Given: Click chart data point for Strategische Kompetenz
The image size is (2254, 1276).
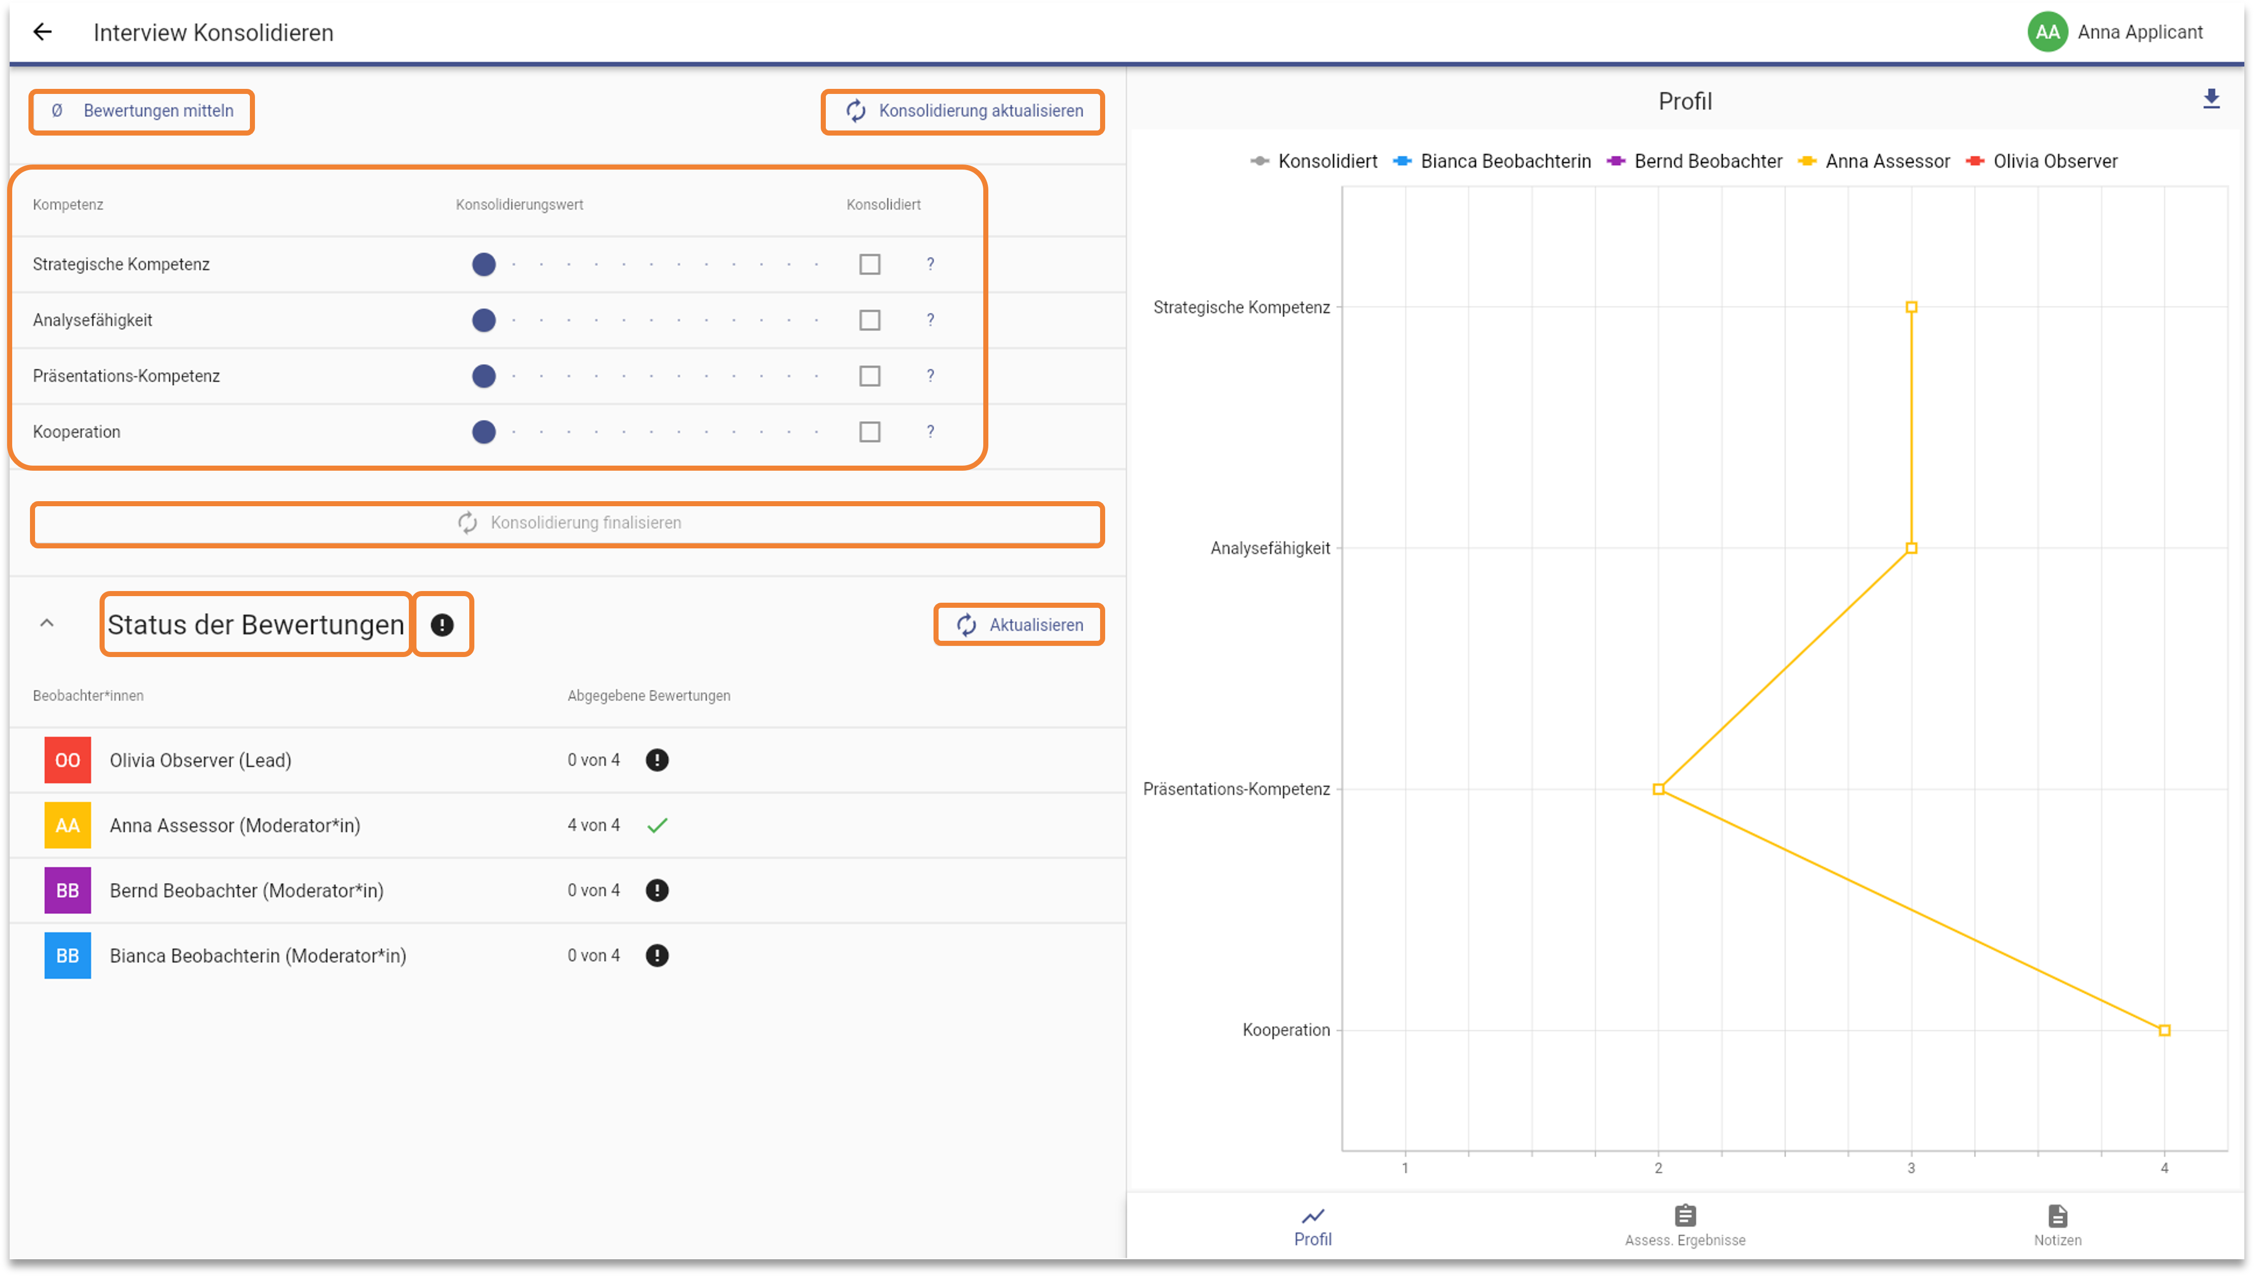Looking at the screenshot, I should (1912, 308).
